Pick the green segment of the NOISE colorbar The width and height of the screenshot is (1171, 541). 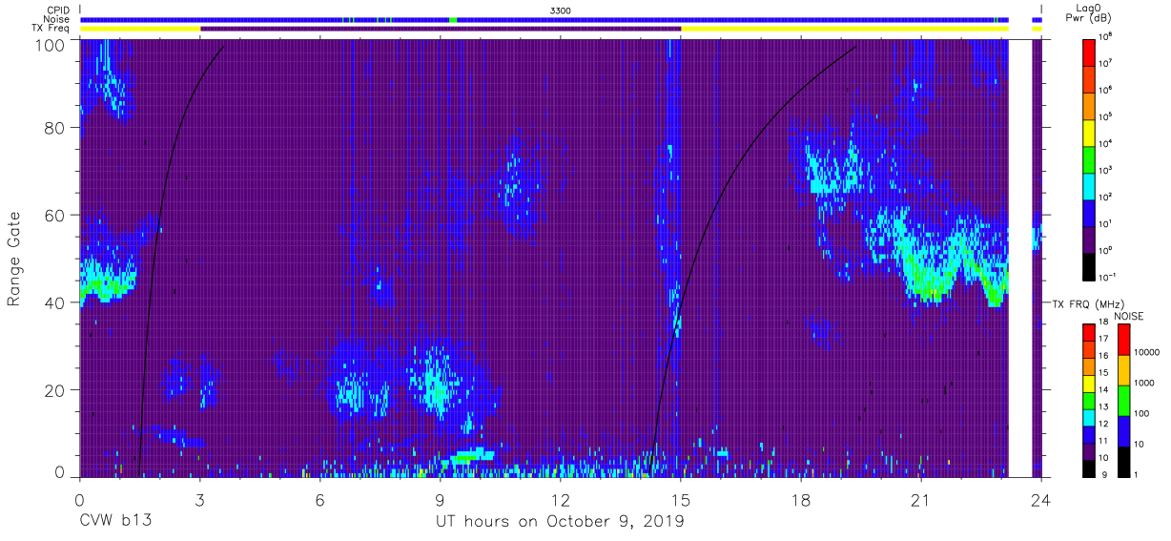click(x=1123, y=401)
